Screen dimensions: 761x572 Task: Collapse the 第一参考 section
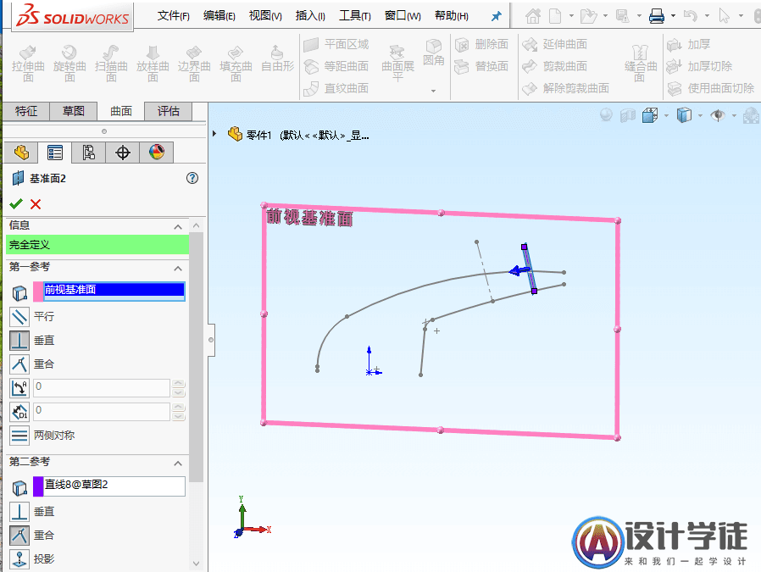178,268
